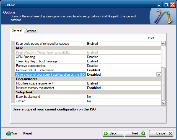The width and height of the screenshot is (177, 140).
Task: Click No value for Black background
Action: (89, 97)
